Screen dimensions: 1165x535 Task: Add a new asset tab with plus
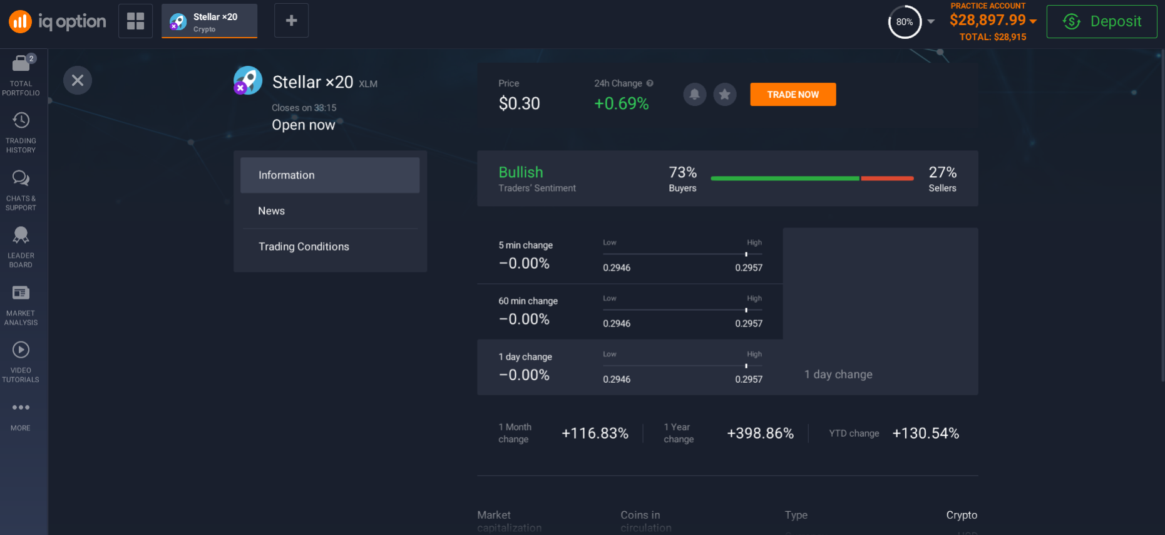291,21
